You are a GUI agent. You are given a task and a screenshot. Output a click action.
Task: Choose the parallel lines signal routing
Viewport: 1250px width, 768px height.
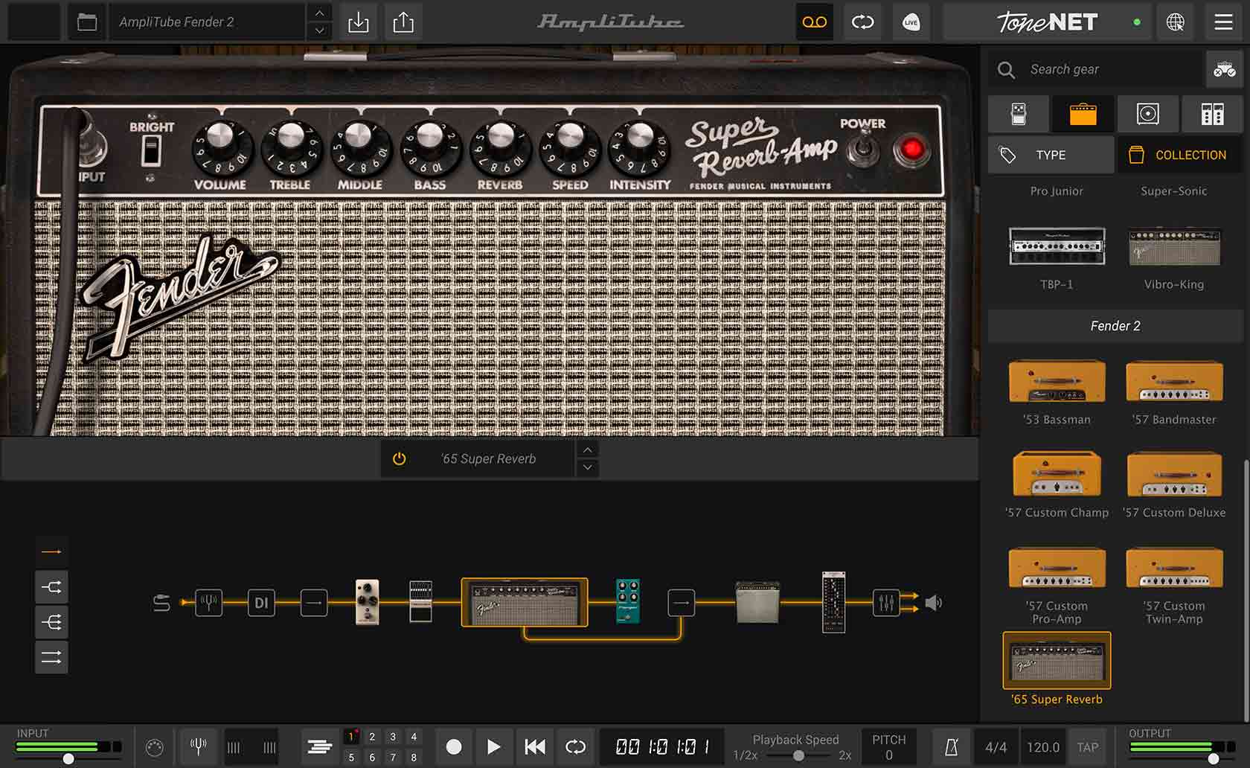click(x=51, y=657)
